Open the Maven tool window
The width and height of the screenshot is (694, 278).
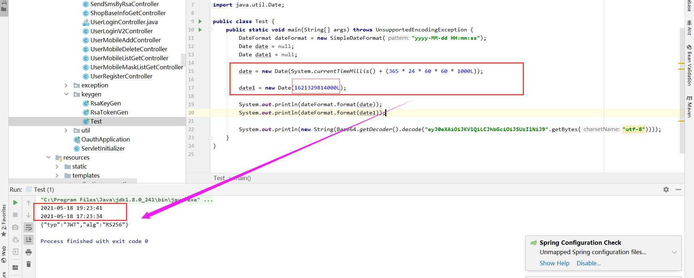click(689, 106)
